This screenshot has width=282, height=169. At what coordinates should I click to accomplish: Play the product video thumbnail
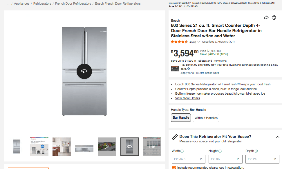coord(107,146)
